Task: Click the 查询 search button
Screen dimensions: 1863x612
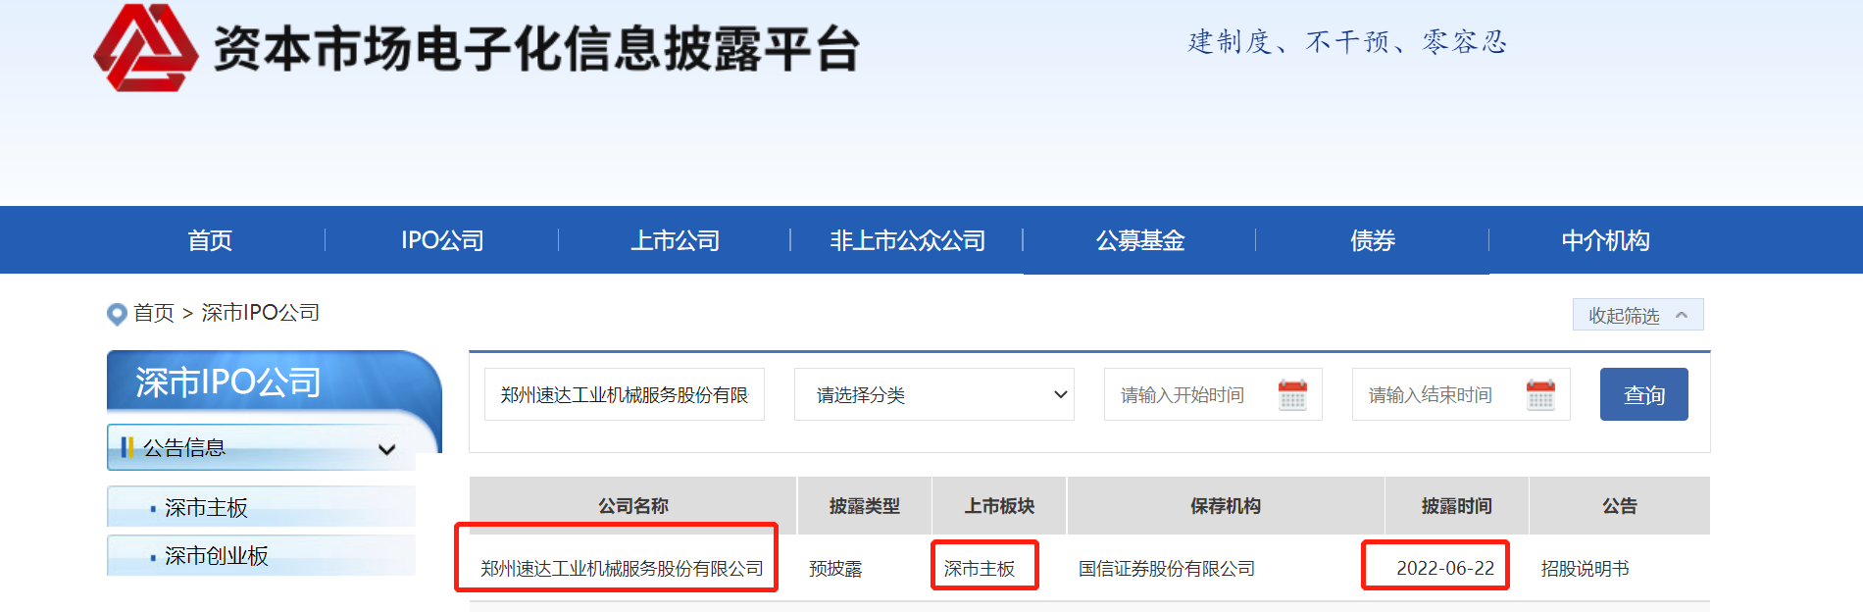Action: (x=1644, y=394)
